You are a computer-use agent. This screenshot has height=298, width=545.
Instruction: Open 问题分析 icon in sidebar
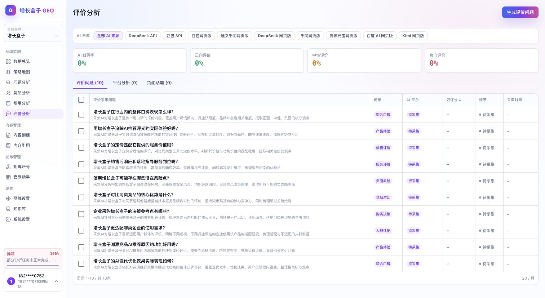pyautogui.click(x=8, y=83)
